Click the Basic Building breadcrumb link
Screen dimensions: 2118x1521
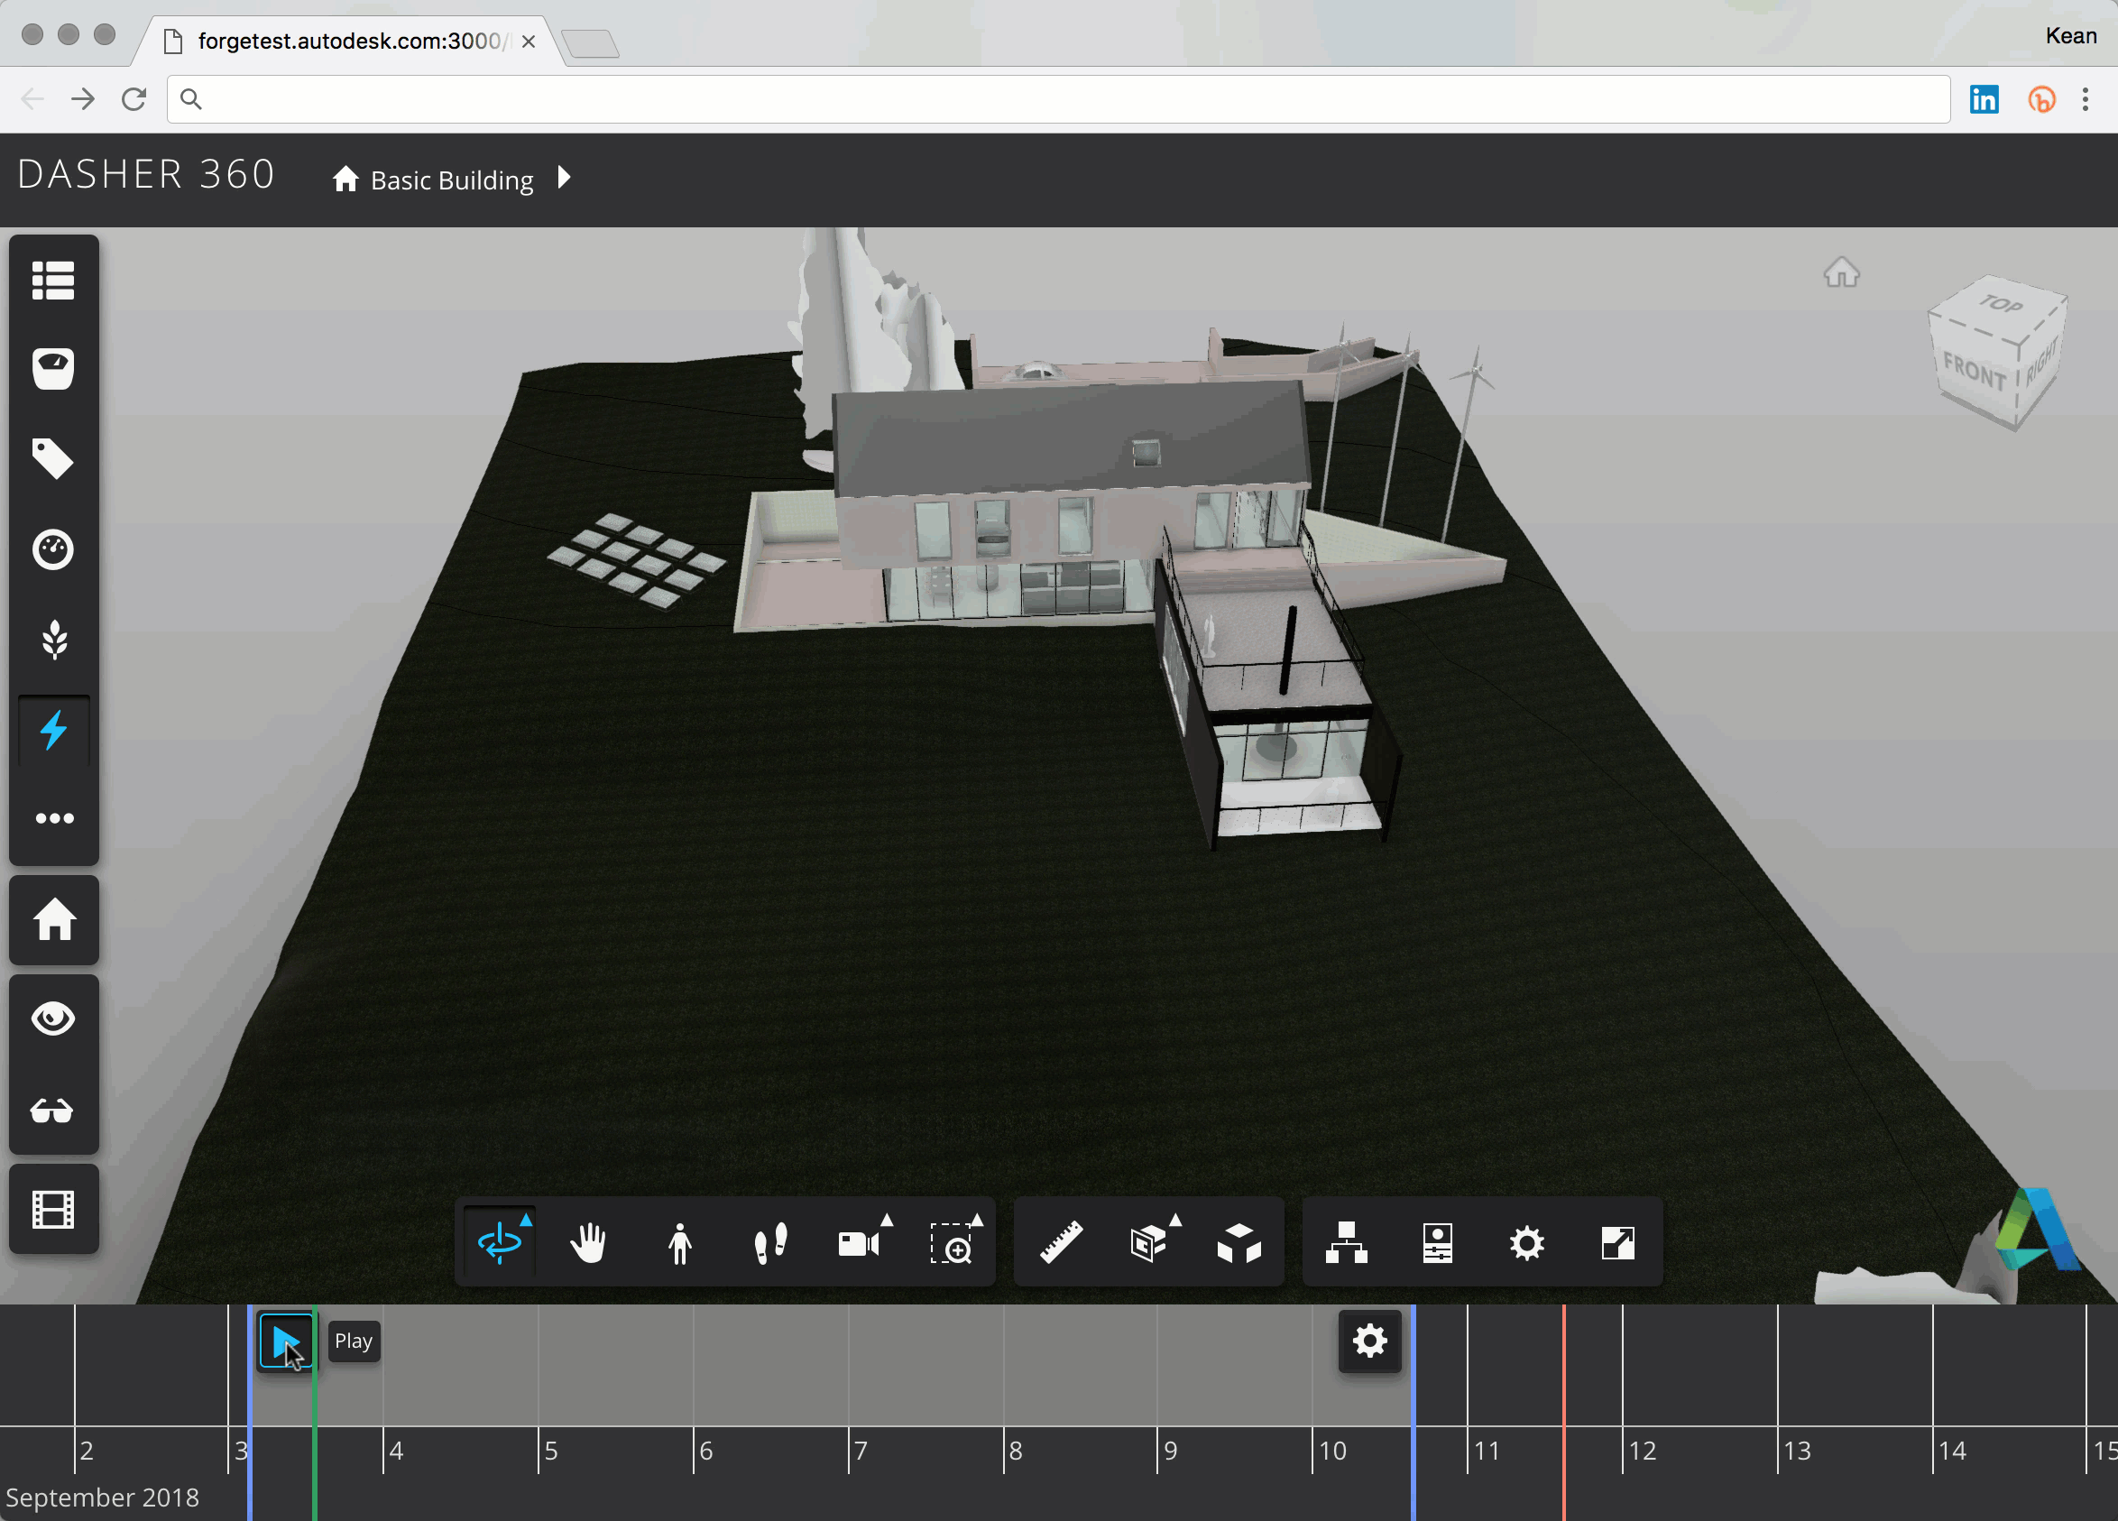[x=451, y=180]
